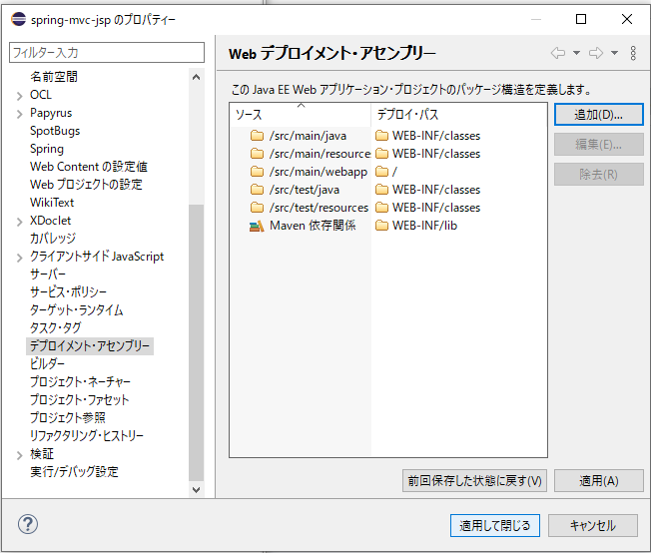Expand the クライアントサイド JavaScript node

[x=20, y=258]
